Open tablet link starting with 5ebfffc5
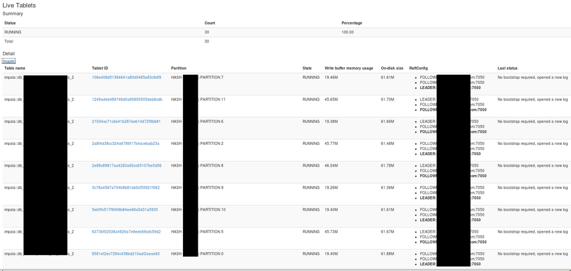Image resolution: width=571 pixels, height=271 pixels. pyautogui.click(x=125, y=209)
